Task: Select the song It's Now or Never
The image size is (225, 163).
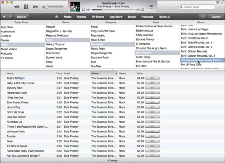Action: [x=113, y=146]
